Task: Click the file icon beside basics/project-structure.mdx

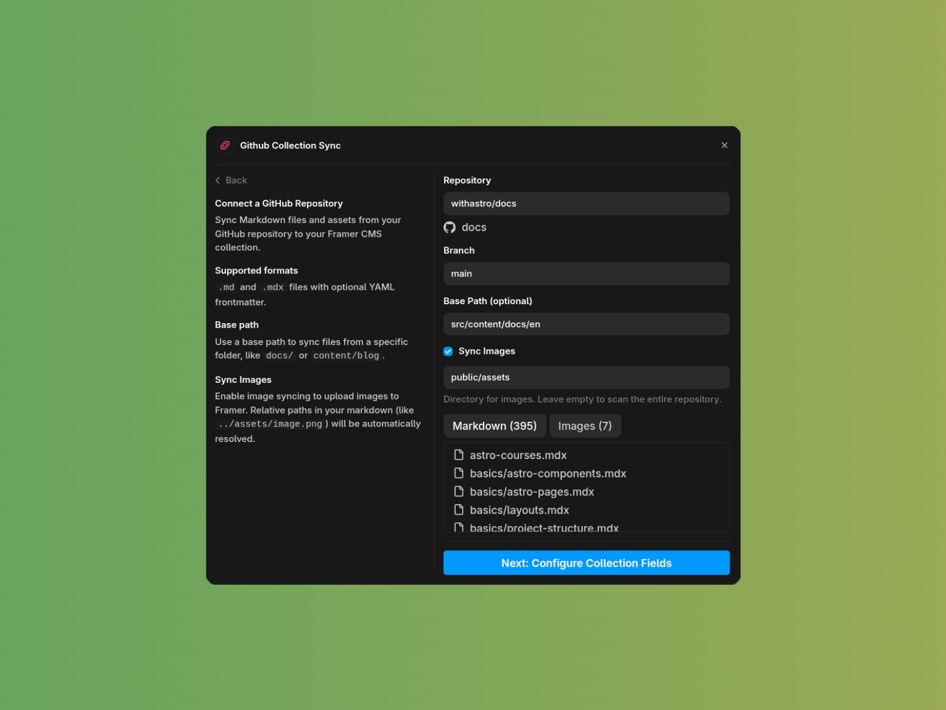Action: [459, 528]
